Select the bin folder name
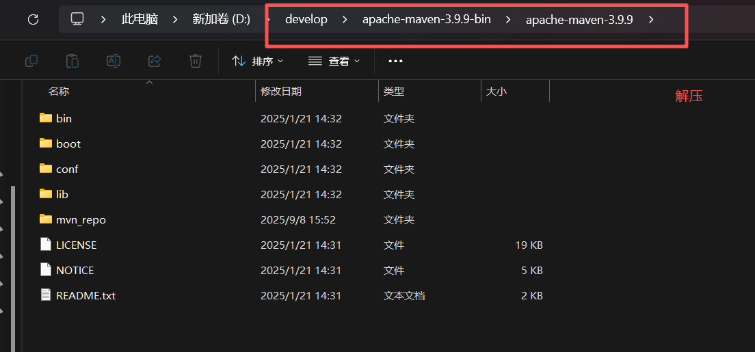This screenshot has height=352, width=755. (64, 118)
